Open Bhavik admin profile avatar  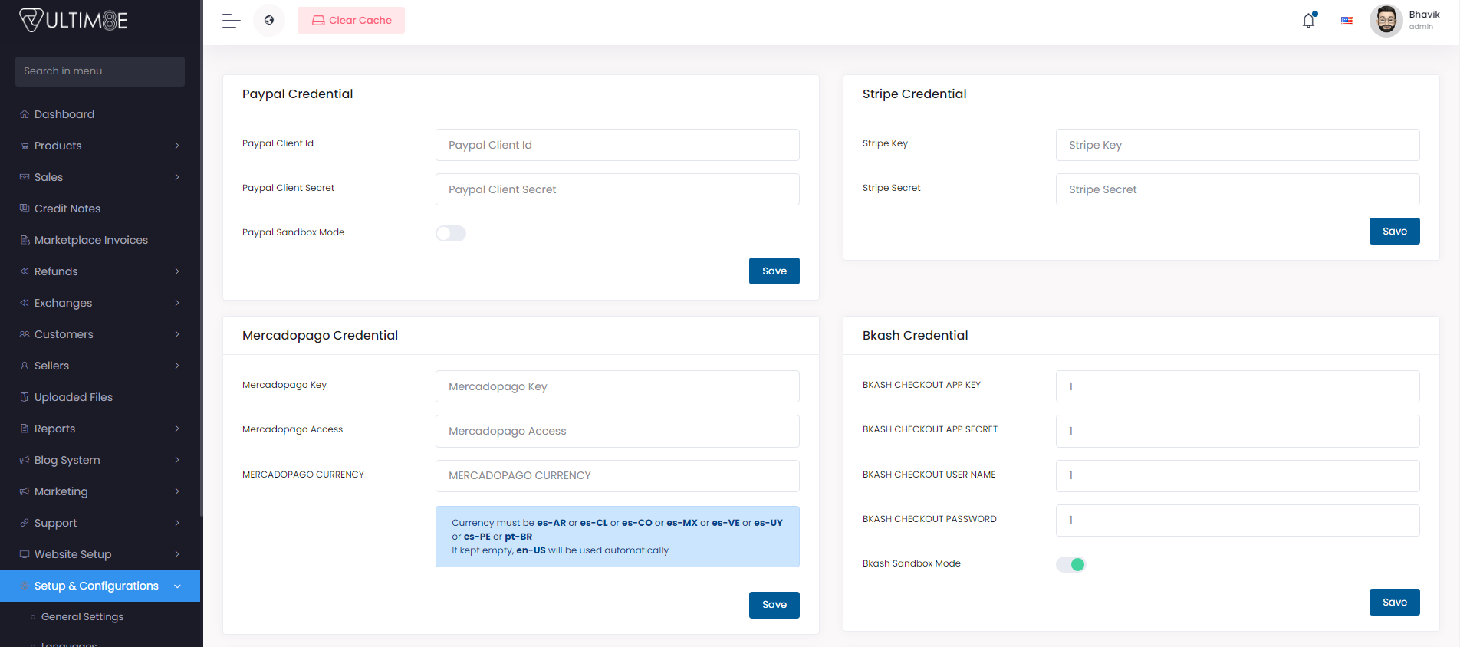1386,21
